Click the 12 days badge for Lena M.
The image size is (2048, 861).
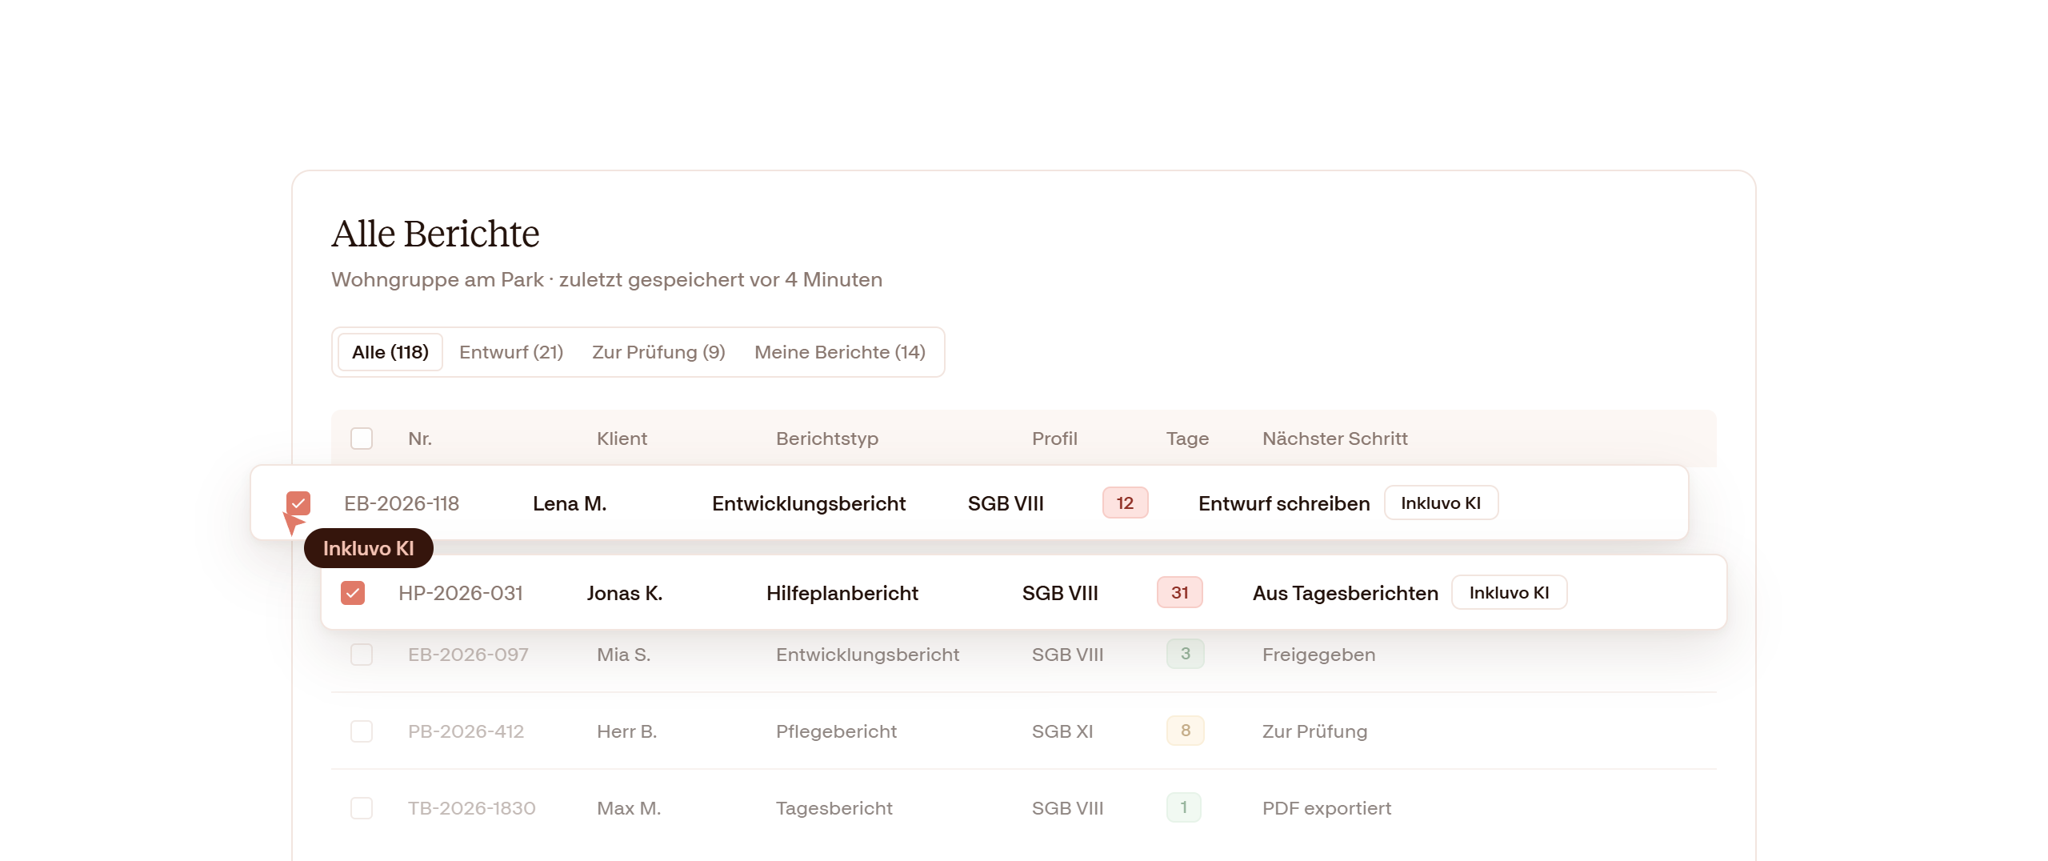pyautogui.click(x=1125, y=503)
